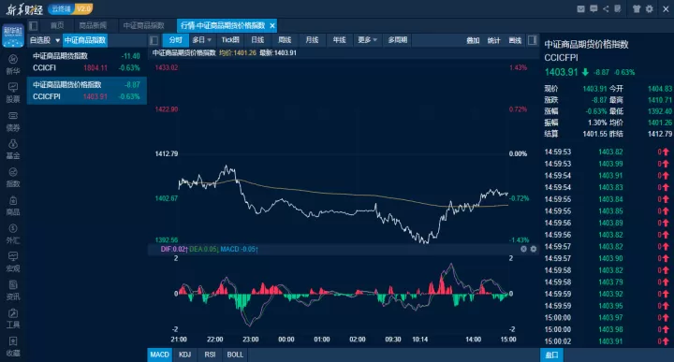674x362 pixels.
Task: Select the 日线 daily chart
Action: (x=257, y=40)
